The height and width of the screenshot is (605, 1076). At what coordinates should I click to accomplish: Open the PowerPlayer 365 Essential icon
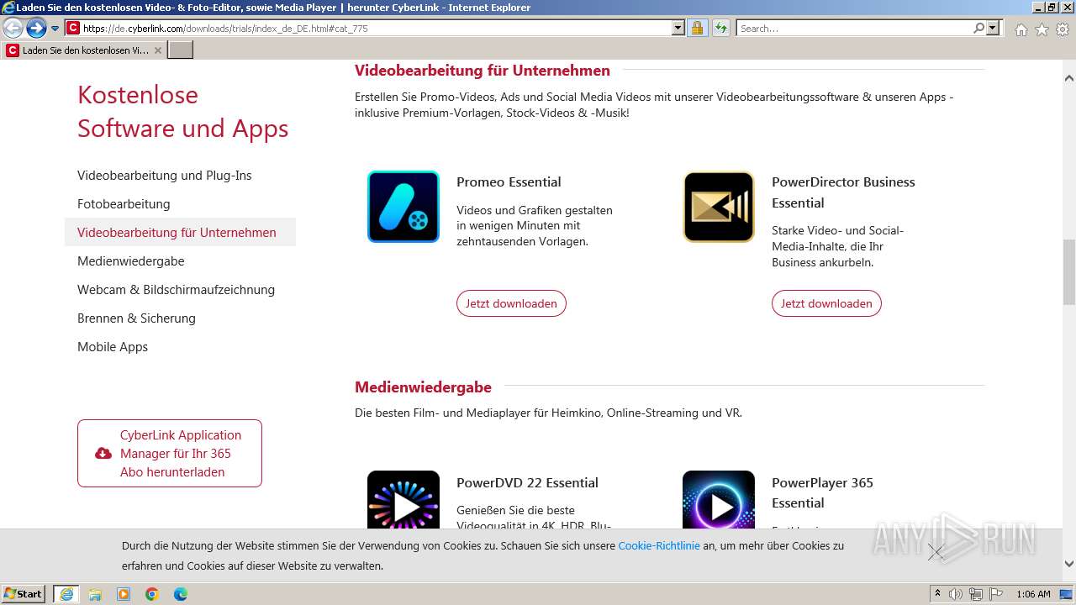(719, 499)
